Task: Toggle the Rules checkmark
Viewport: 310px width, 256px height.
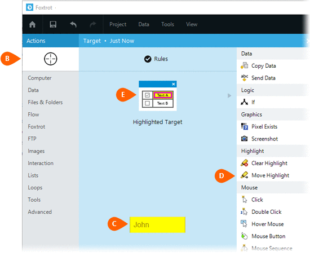Action: click(x=148, y=59)
